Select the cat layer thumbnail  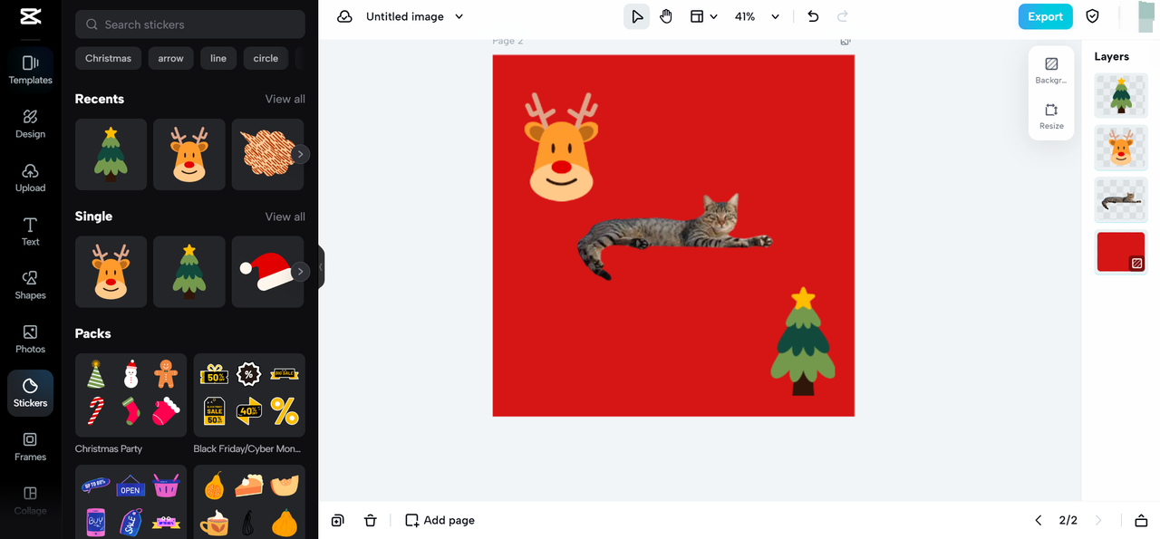tap(1121, 200)
